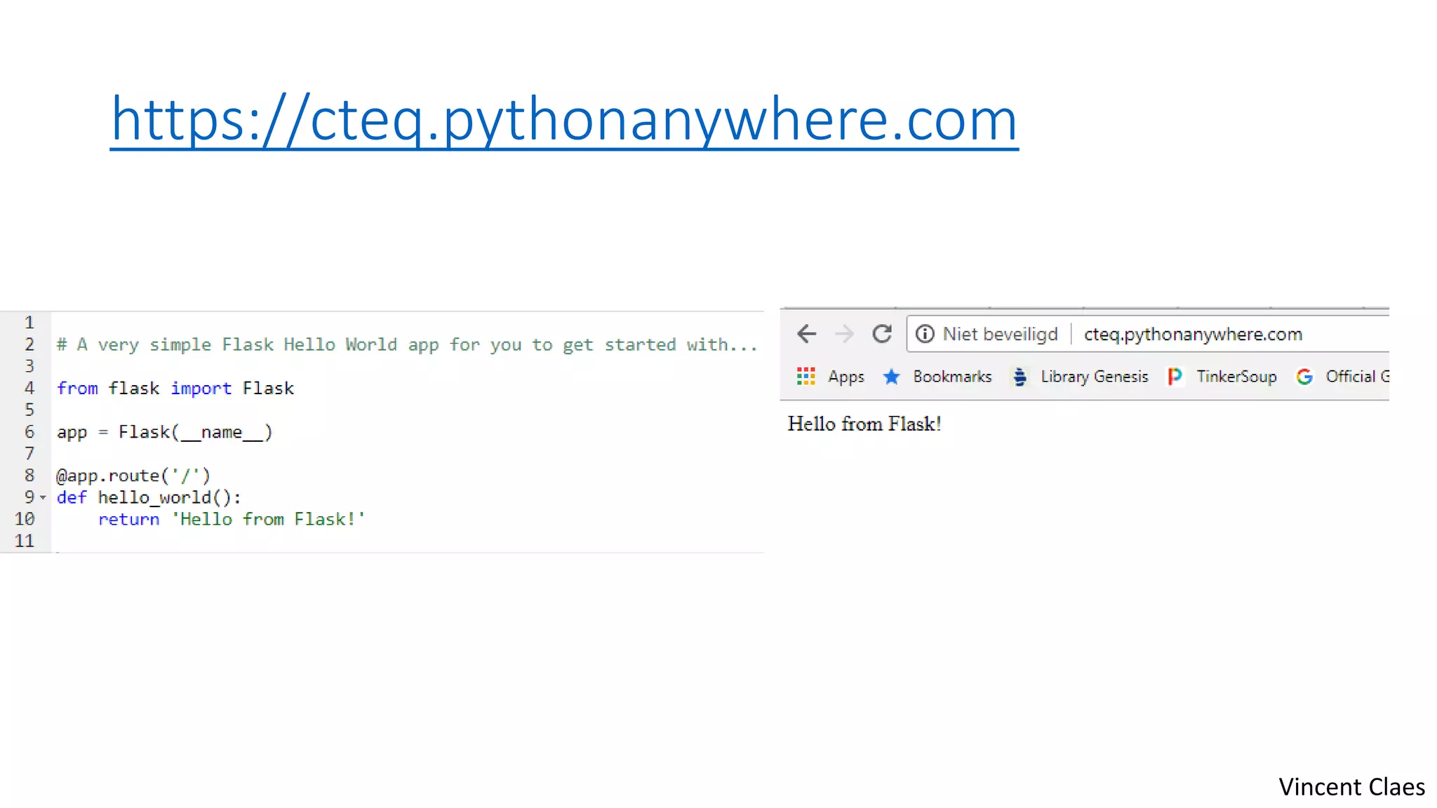Viewport: 1437px width, 808px height.
Task: Click the @app.route('/') decorator line
Action: [133, 476]
